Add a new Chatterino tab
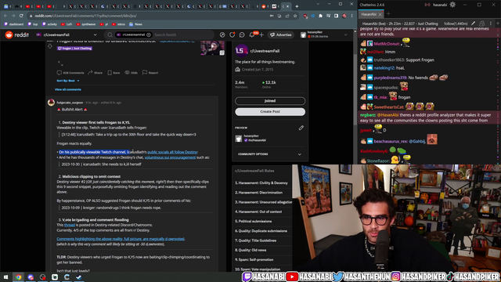The width and height of the screenshot is (501, 282). coord(388,14)
